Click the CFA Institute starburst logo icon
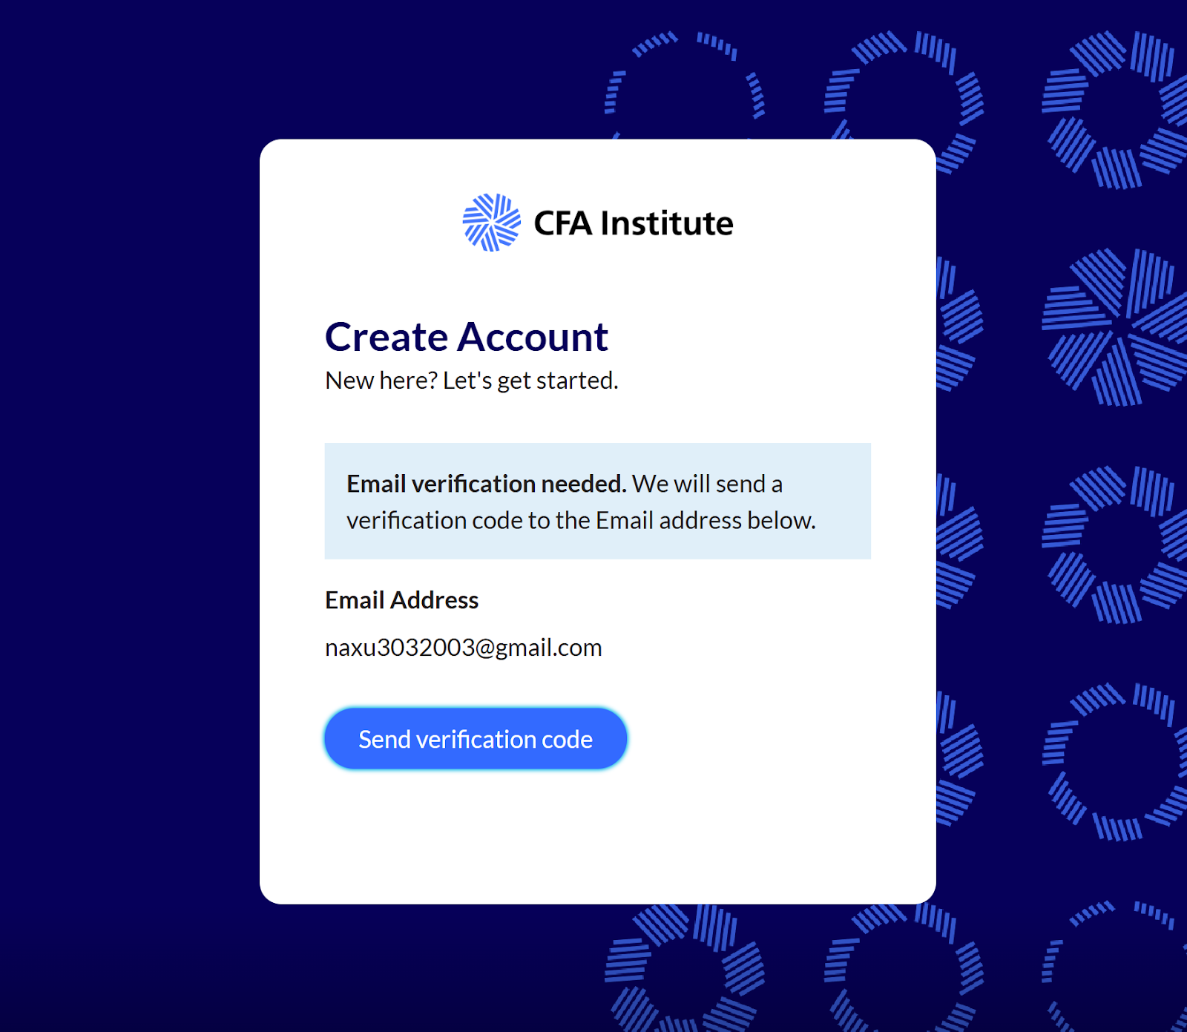 (x=491, y=223)
